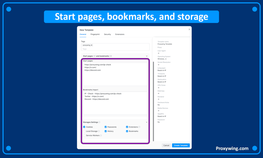Toggle the Passwords checkbox off

pyautogui.click(x=106, y=127)
